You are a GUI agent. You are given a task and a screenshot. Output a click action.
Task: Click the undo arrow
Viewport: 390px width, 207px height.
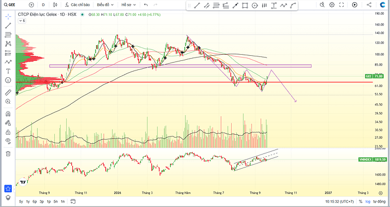146,5
